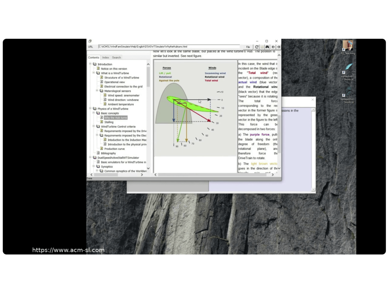Select Why the Hub turns topic

115,118
